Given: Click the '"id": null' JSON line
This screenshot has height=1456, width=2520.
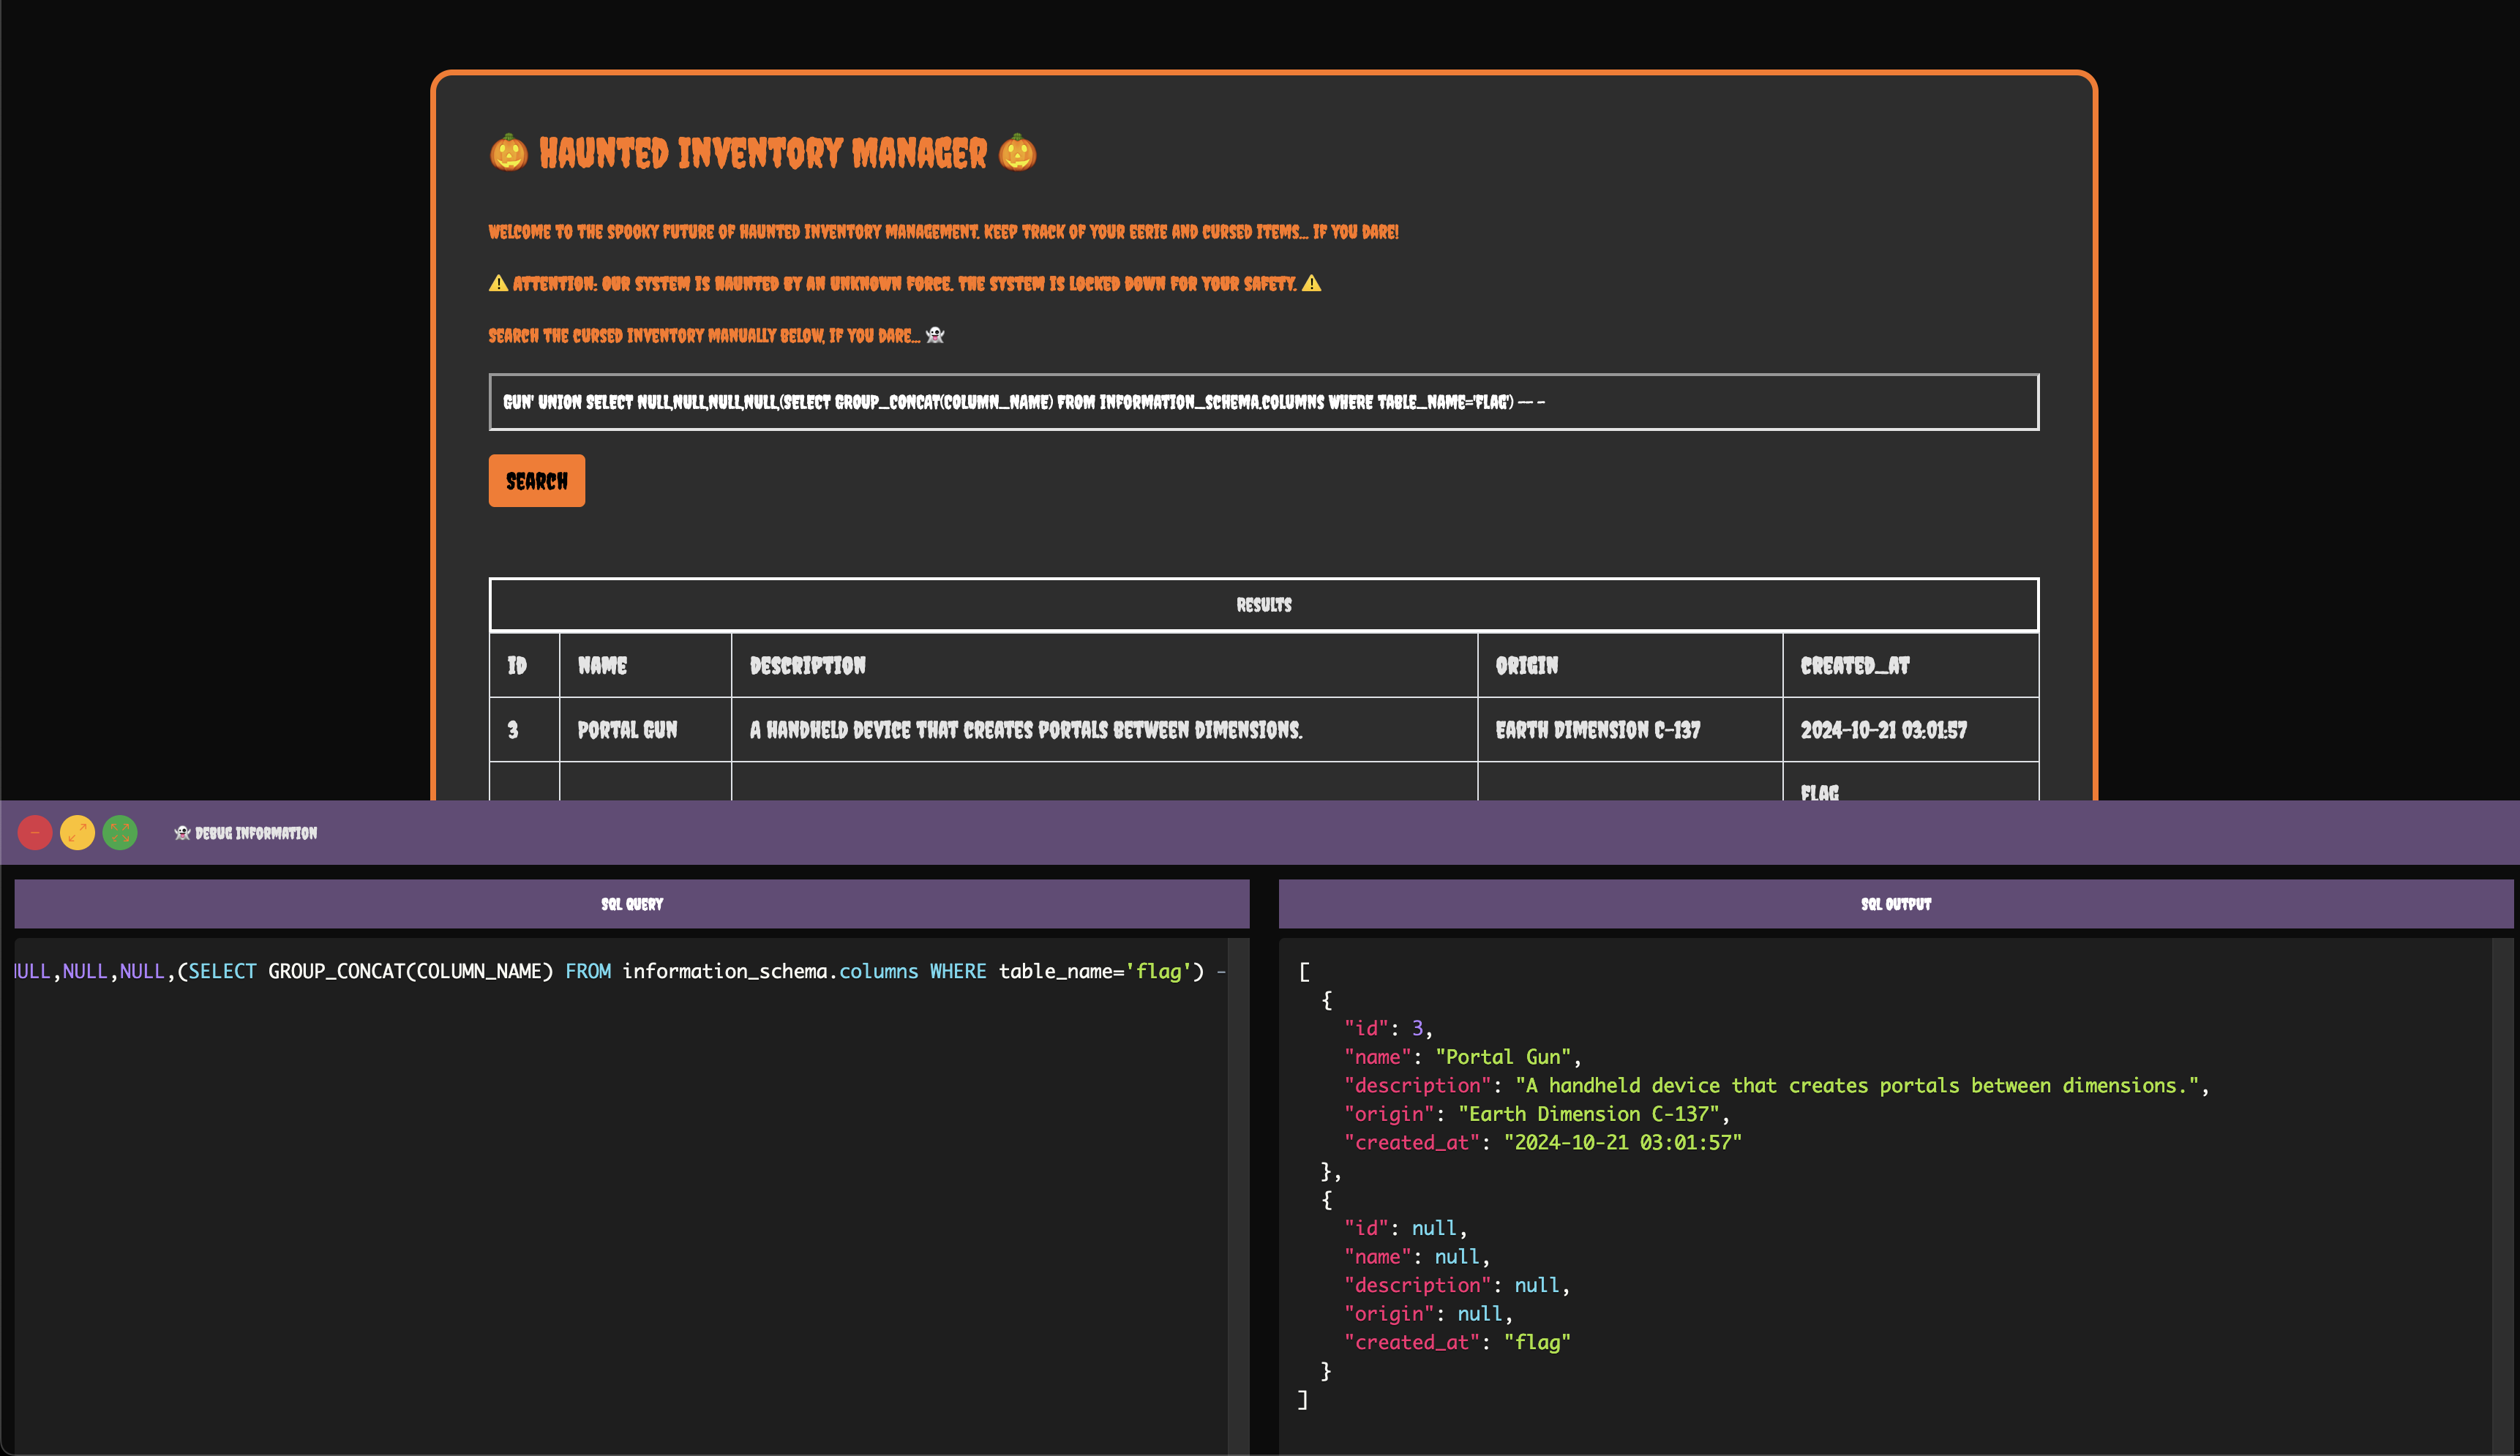Looking at the screenshot, I should [1405, 1228].
